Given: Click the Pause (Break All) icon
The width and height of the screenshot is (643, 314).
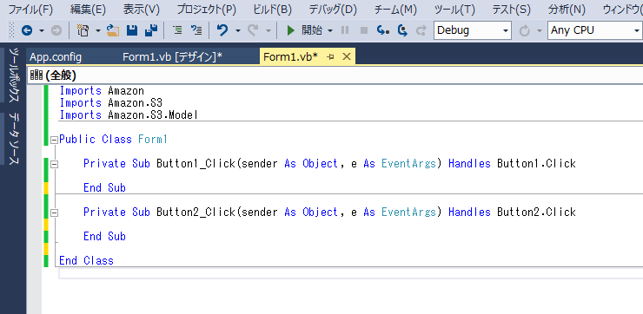Looking at the screenshot, I should click(x=345, y=30).
